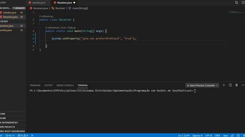This screenshot has height=137, width=245.
Task: Collapse the Multicast folder section header
Action: (13, 21)
